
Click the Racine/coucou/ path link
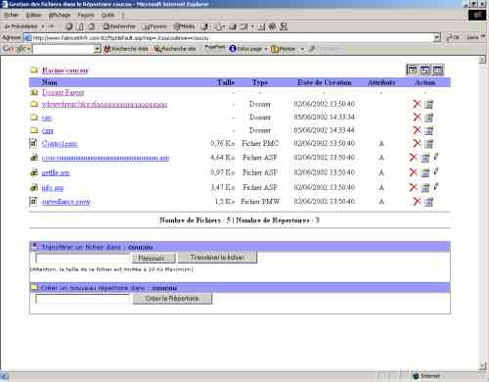point(66,71)
